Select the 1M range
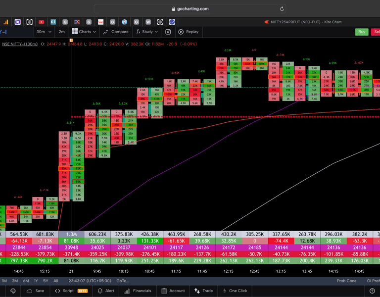 4,281
